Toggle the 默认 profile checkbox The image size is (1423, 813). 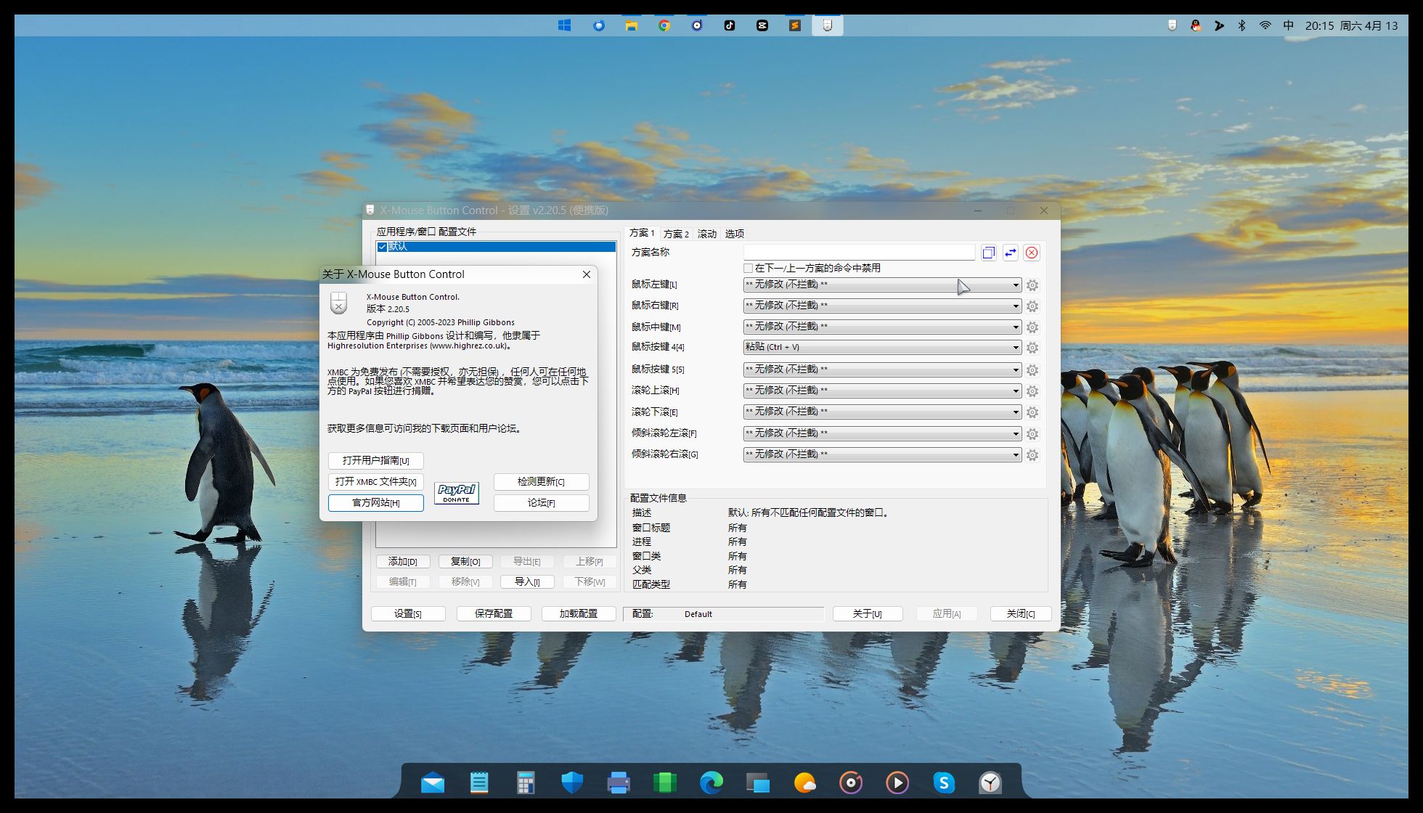tap(382, 247)
